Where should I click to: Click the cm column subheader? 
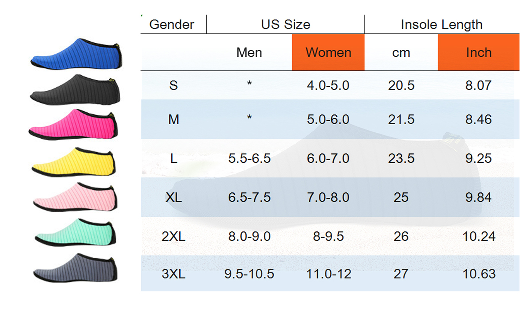coord(401,52)
